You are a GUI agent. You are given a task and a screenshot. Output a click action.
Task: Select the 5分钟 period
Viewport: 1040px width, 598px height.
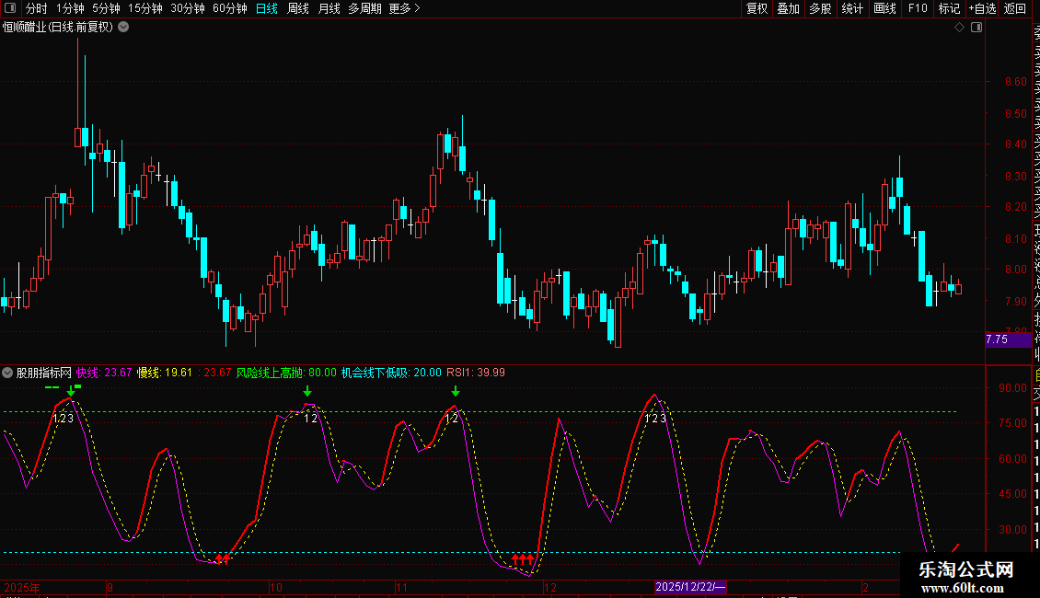click(106, 8)
